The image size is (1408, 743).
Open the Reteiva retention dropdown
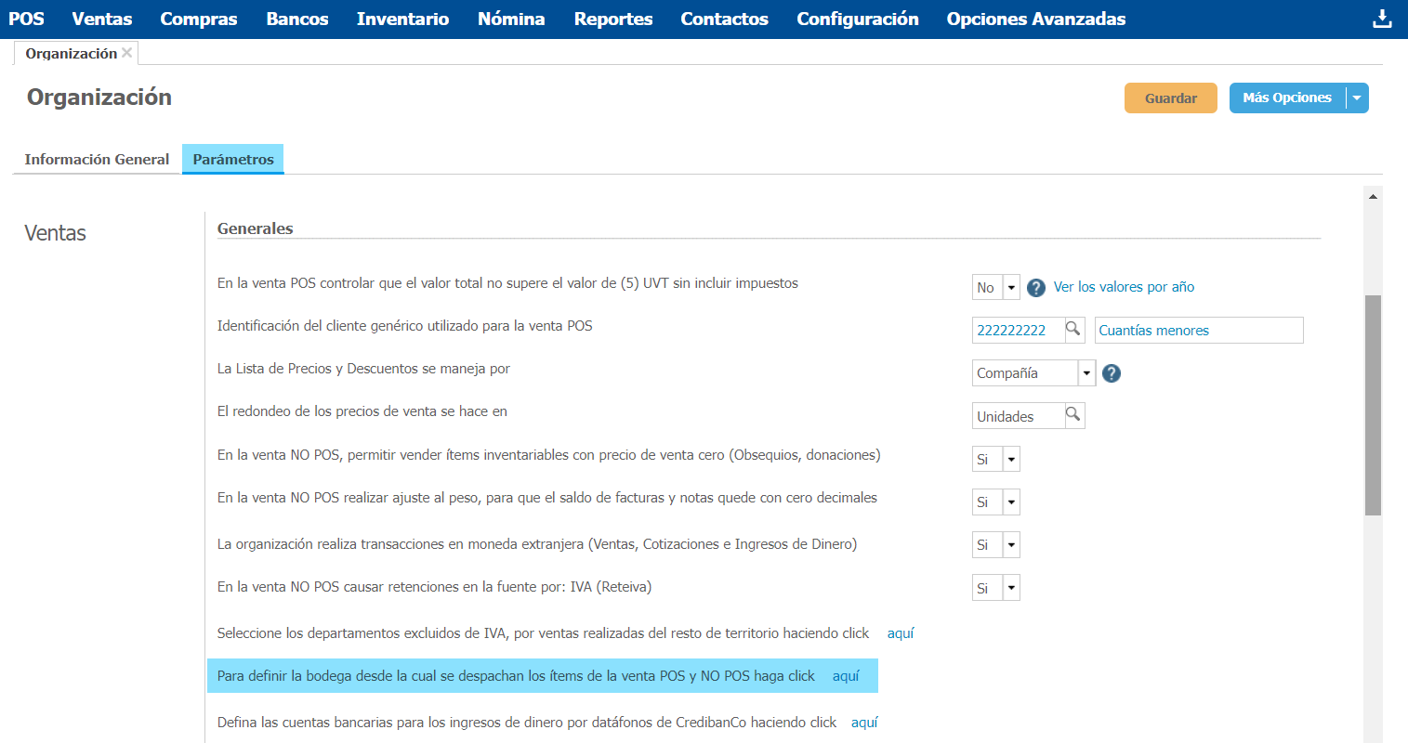pyautogui.click(x=1011, y=588)
